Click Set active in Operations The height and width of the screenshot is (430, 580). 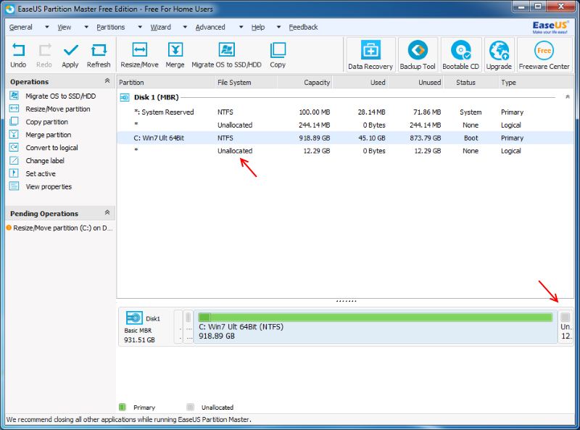click(41, 174)
